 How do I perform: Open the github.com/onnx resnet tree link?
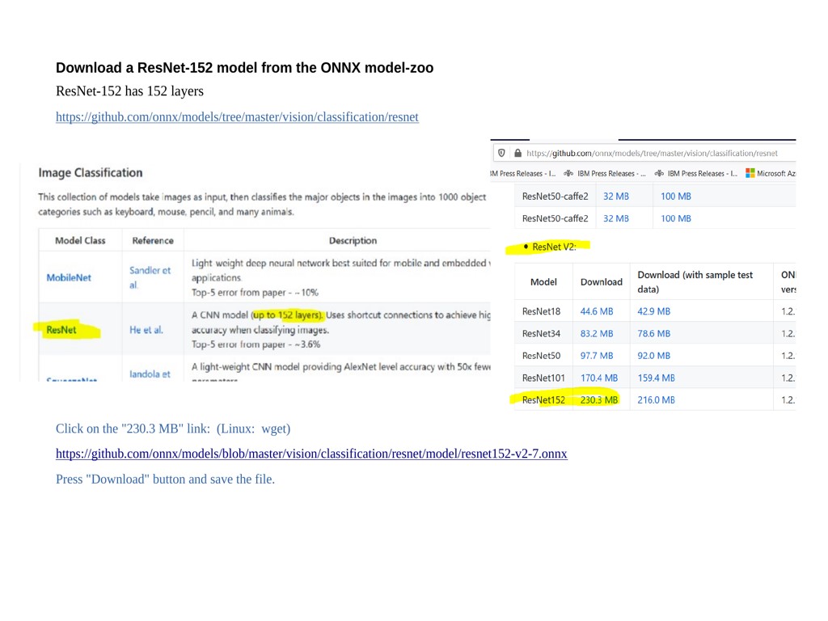click(x=237, y=117)
